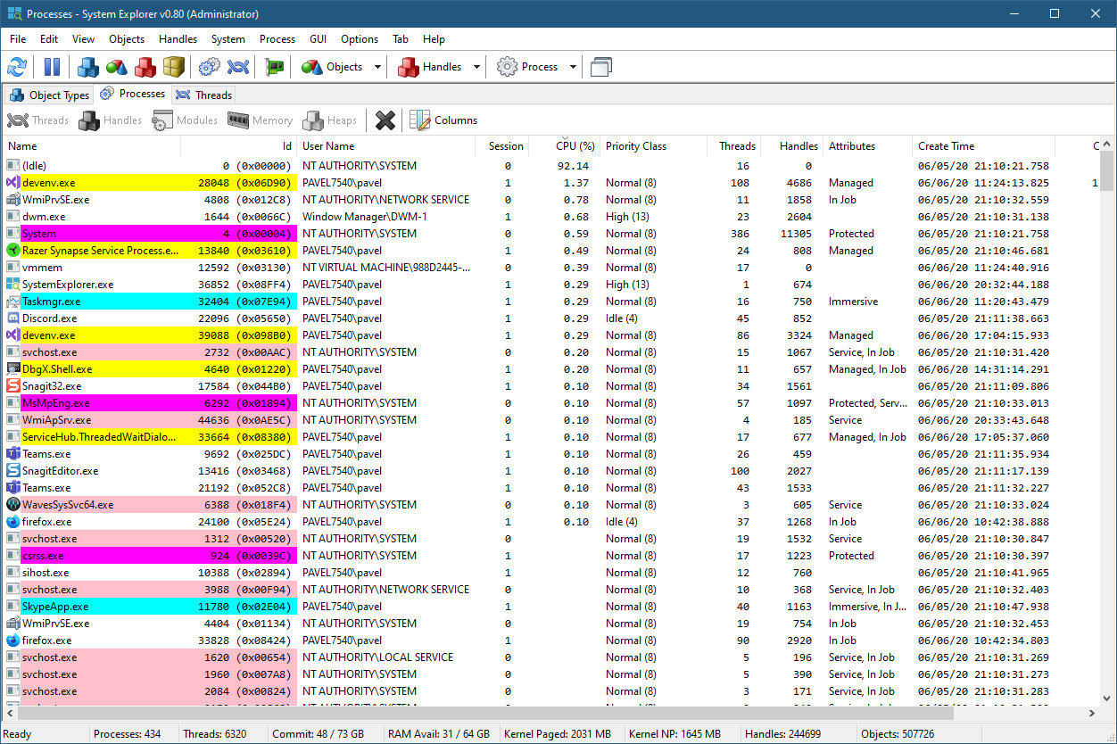
Task: Click the SnagitEditor.exe process icon
Action: 13,471
